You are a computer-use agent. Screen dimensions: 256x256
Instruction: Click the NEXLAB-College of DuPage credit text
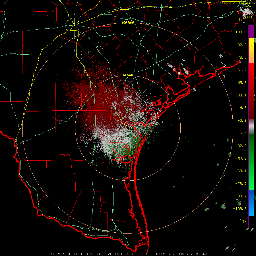coord(229,3)
